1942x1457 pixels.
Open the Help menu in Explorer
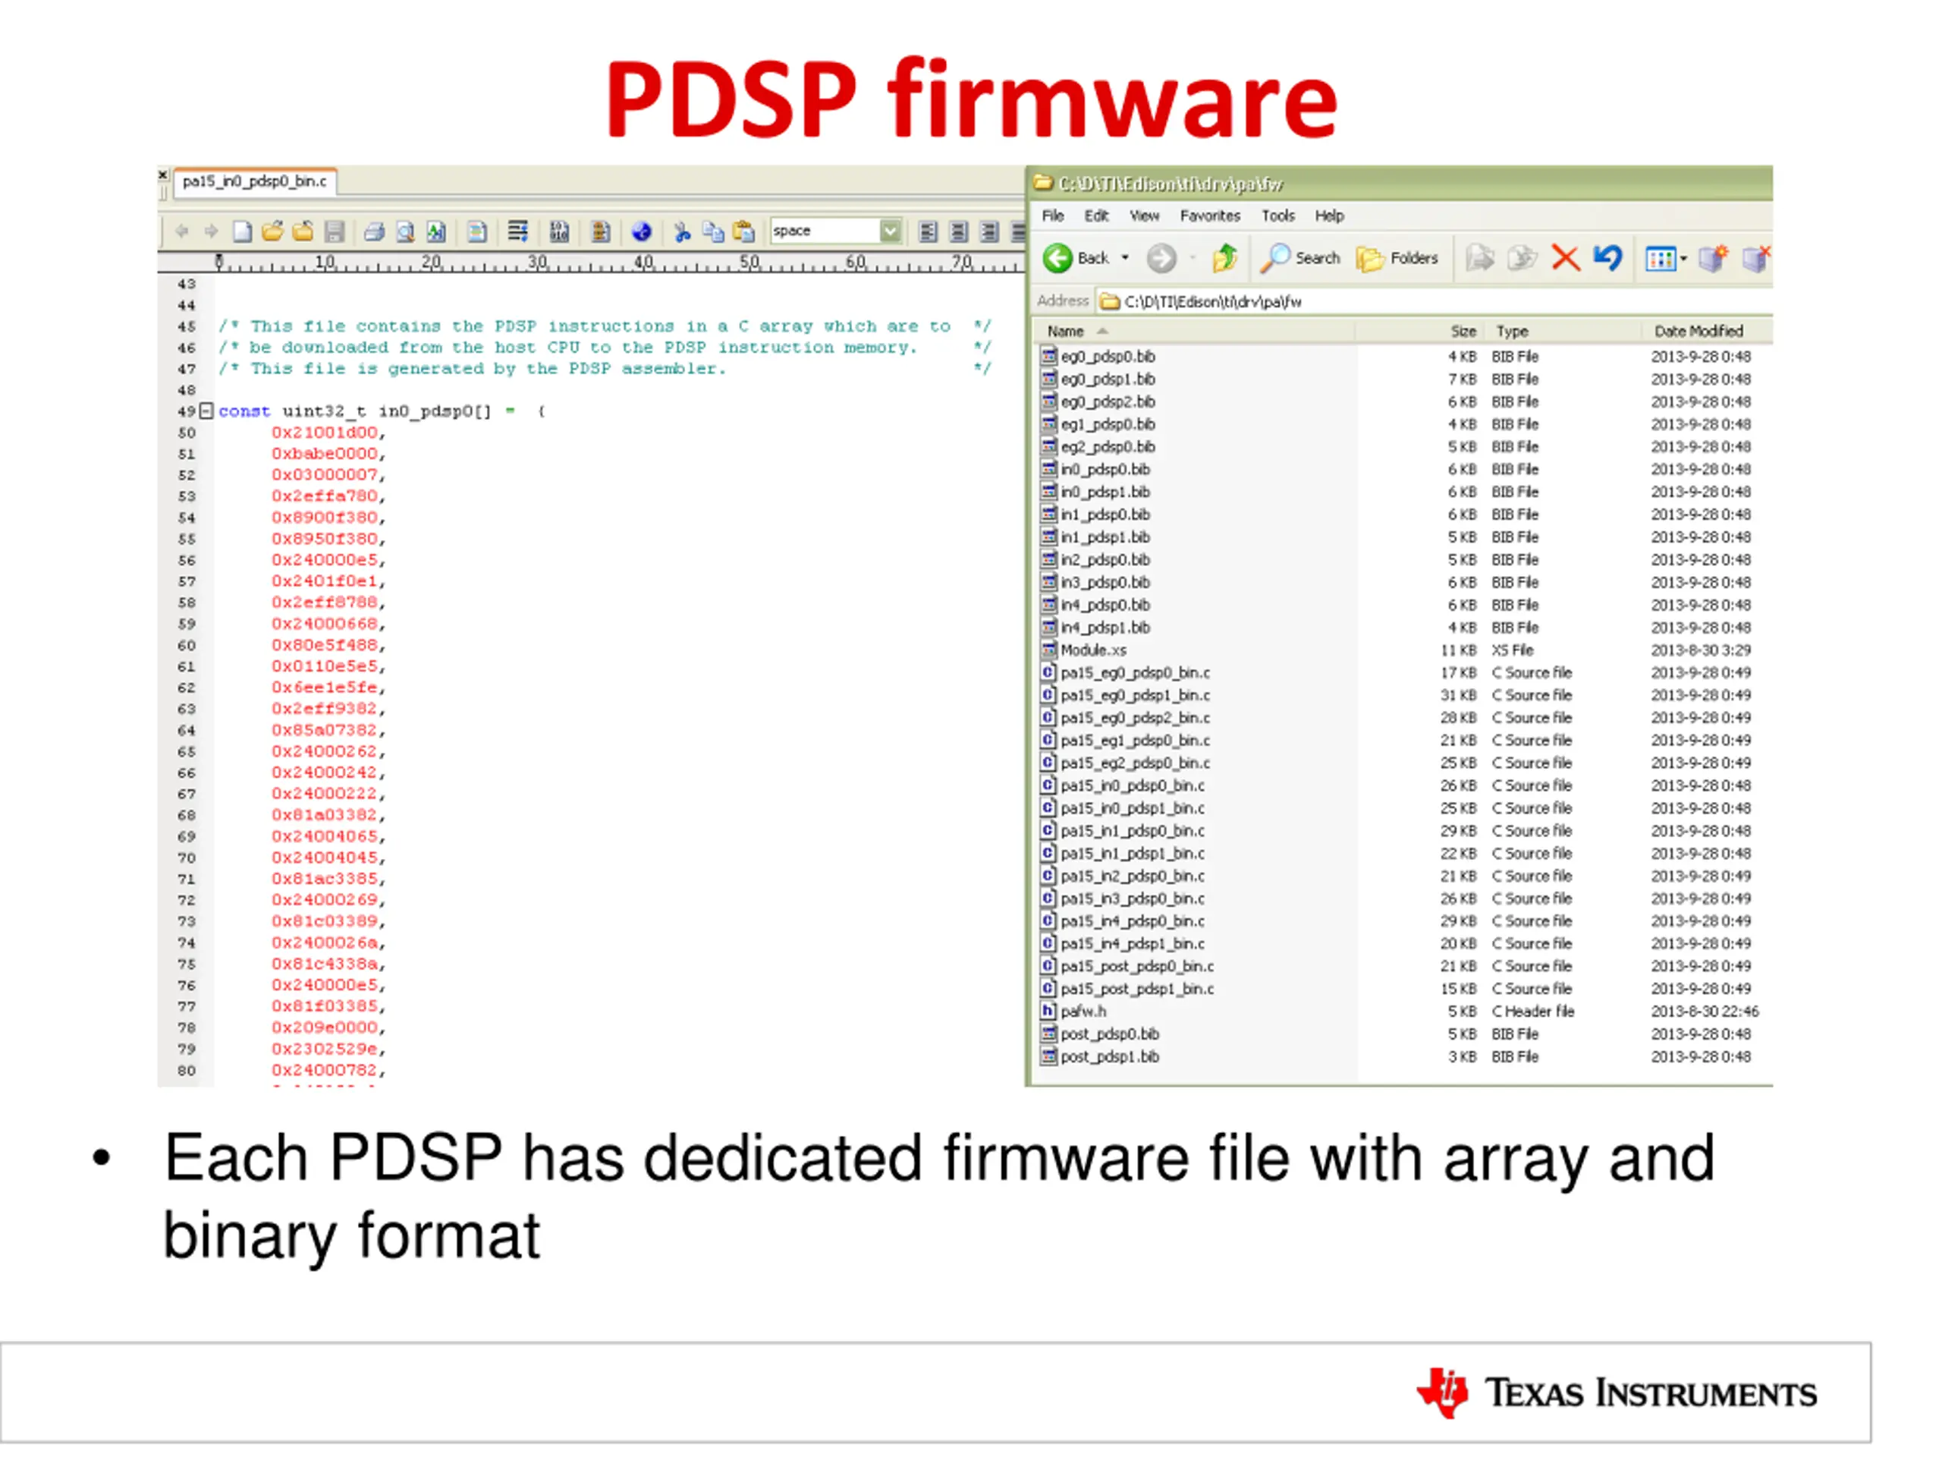(1329, 216)
